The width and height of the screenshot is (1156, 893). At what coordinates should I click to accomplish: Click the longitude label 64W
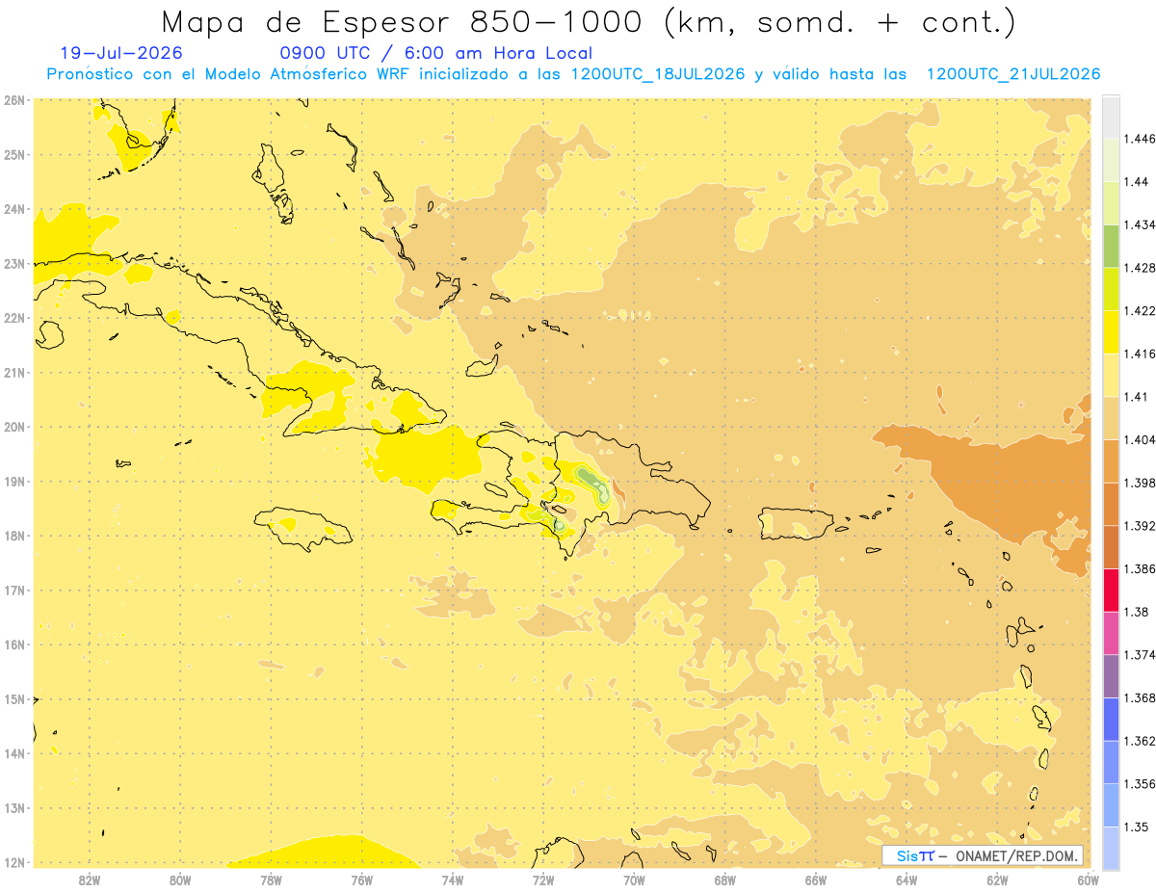906,879
